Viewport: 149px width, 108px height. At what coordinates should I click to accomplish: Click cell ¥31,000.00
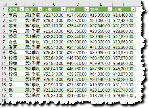[77, 95]
